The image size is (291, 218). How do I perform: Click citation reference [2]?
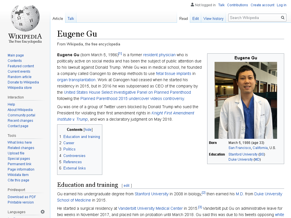[x=203, y=193]
